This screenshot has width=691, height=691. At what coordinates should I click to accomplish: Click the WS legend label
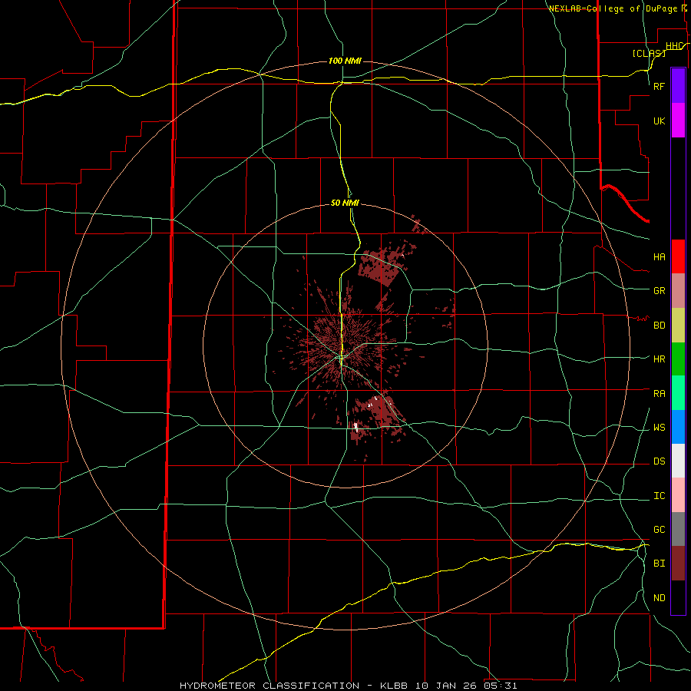(x=660, y=428)
